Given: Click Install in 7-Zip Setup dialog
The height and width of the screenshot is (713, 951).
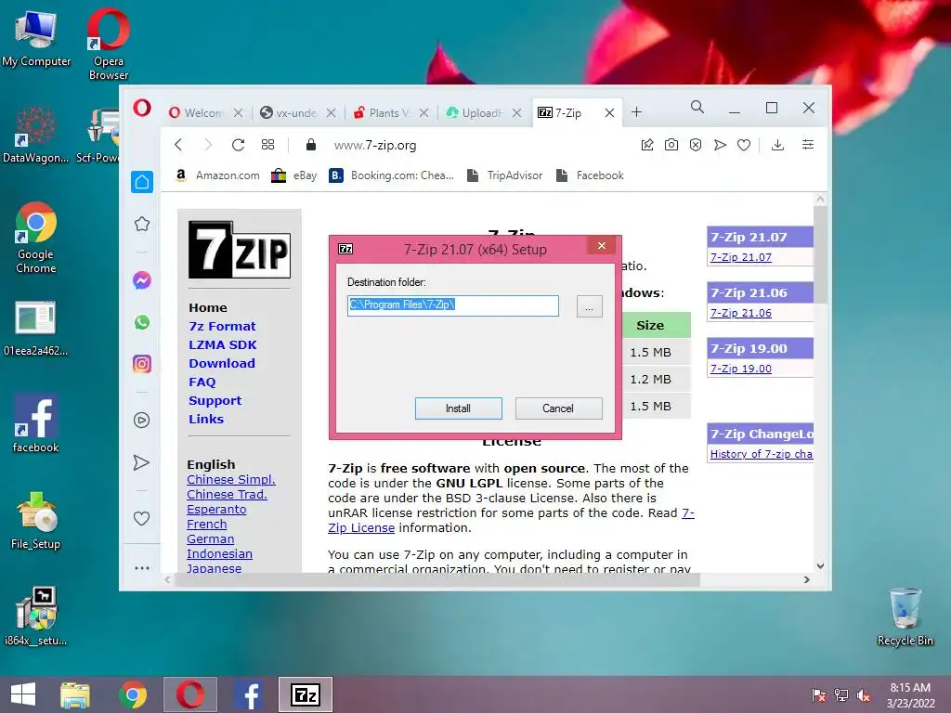Looking at the screenshot, I should (458, 408).
